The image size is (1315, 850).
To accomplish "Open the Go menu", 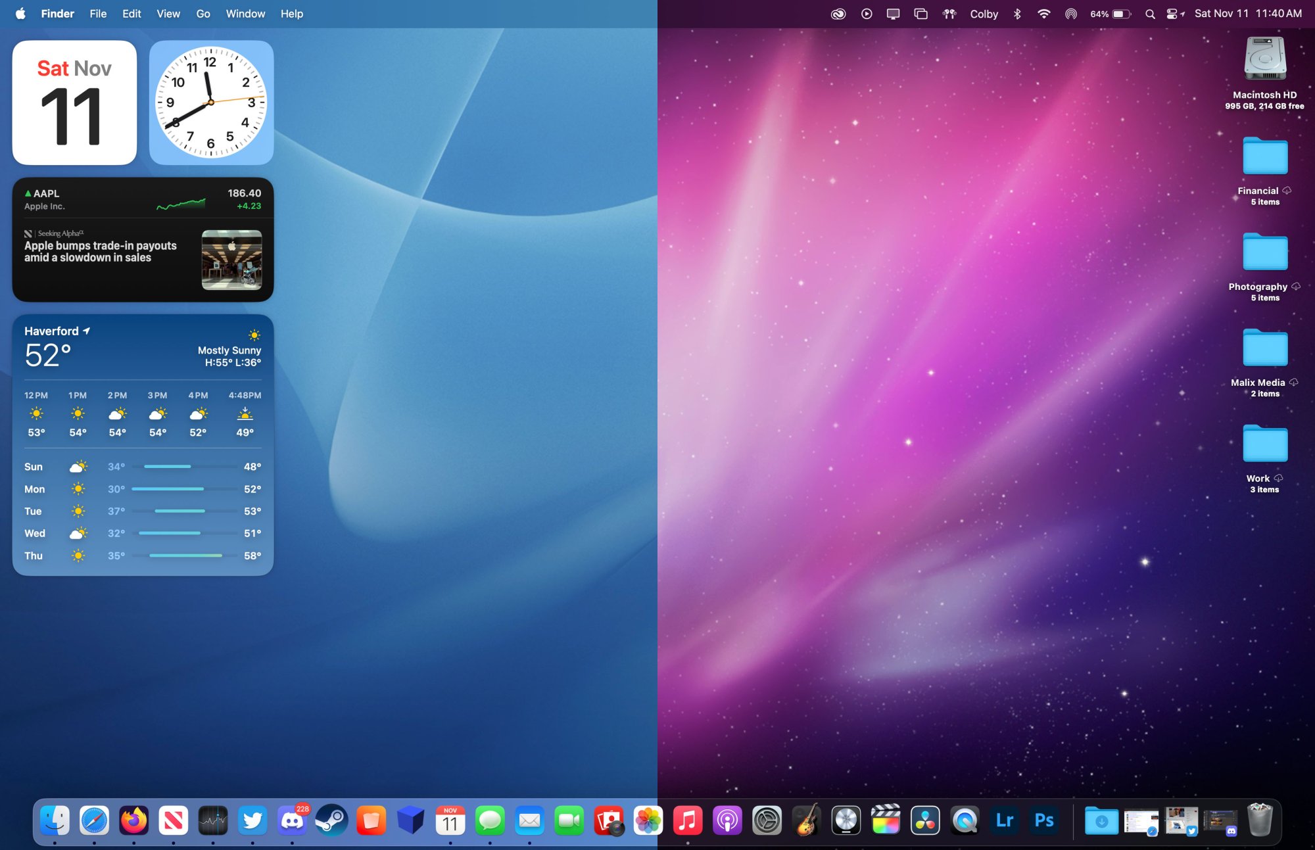I will pos(203,14).
